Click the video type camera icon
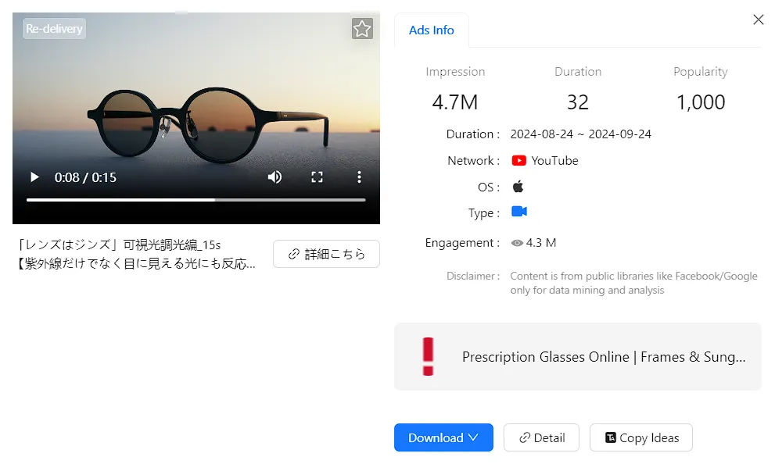Viewport: 775px width, 464px height. 518,212
